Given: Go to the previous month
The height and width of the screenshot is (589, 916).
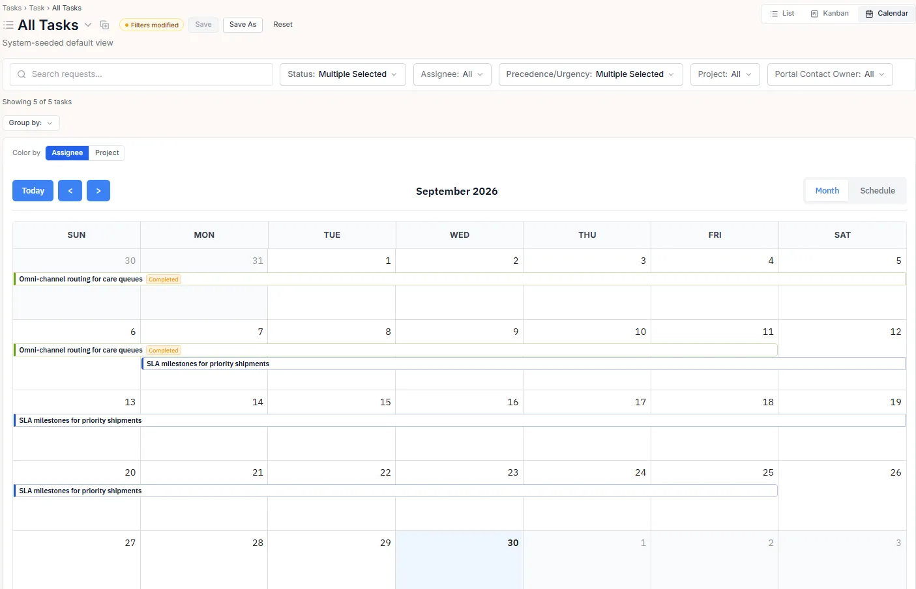Looking at the screenshot, I should pos(70,191).
